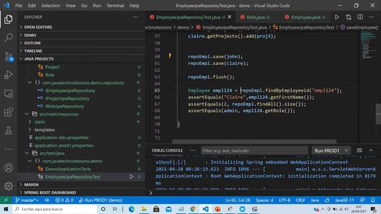Collapse the src/main/resources node
Viewport: 381px width, 214px height.
pyautogui.click(x=27, y=114)
